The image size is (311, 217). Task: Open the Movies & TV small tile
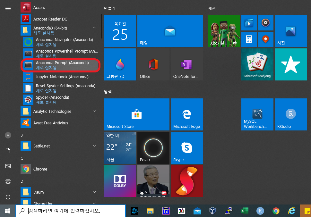249,23
